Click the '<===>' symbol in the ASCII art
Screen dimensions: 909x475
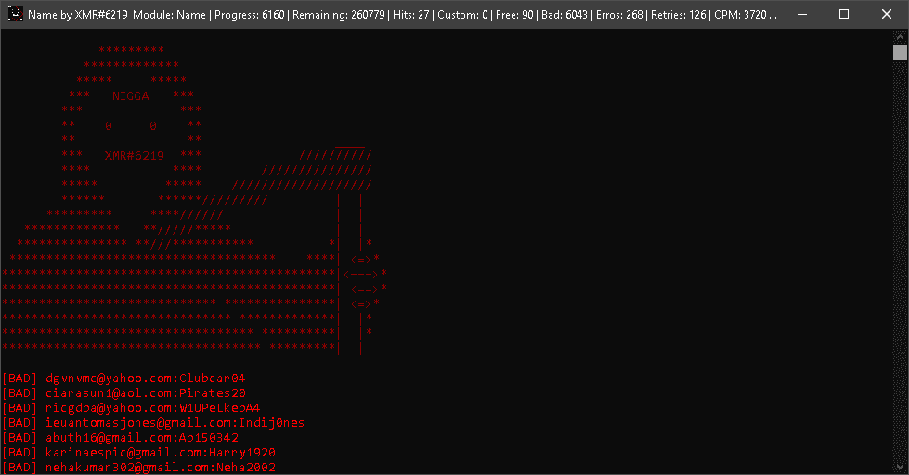[x=361, y=274]
